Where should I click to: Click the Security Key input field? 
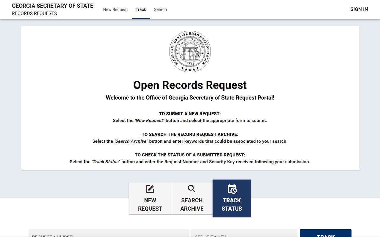(244, 233)
